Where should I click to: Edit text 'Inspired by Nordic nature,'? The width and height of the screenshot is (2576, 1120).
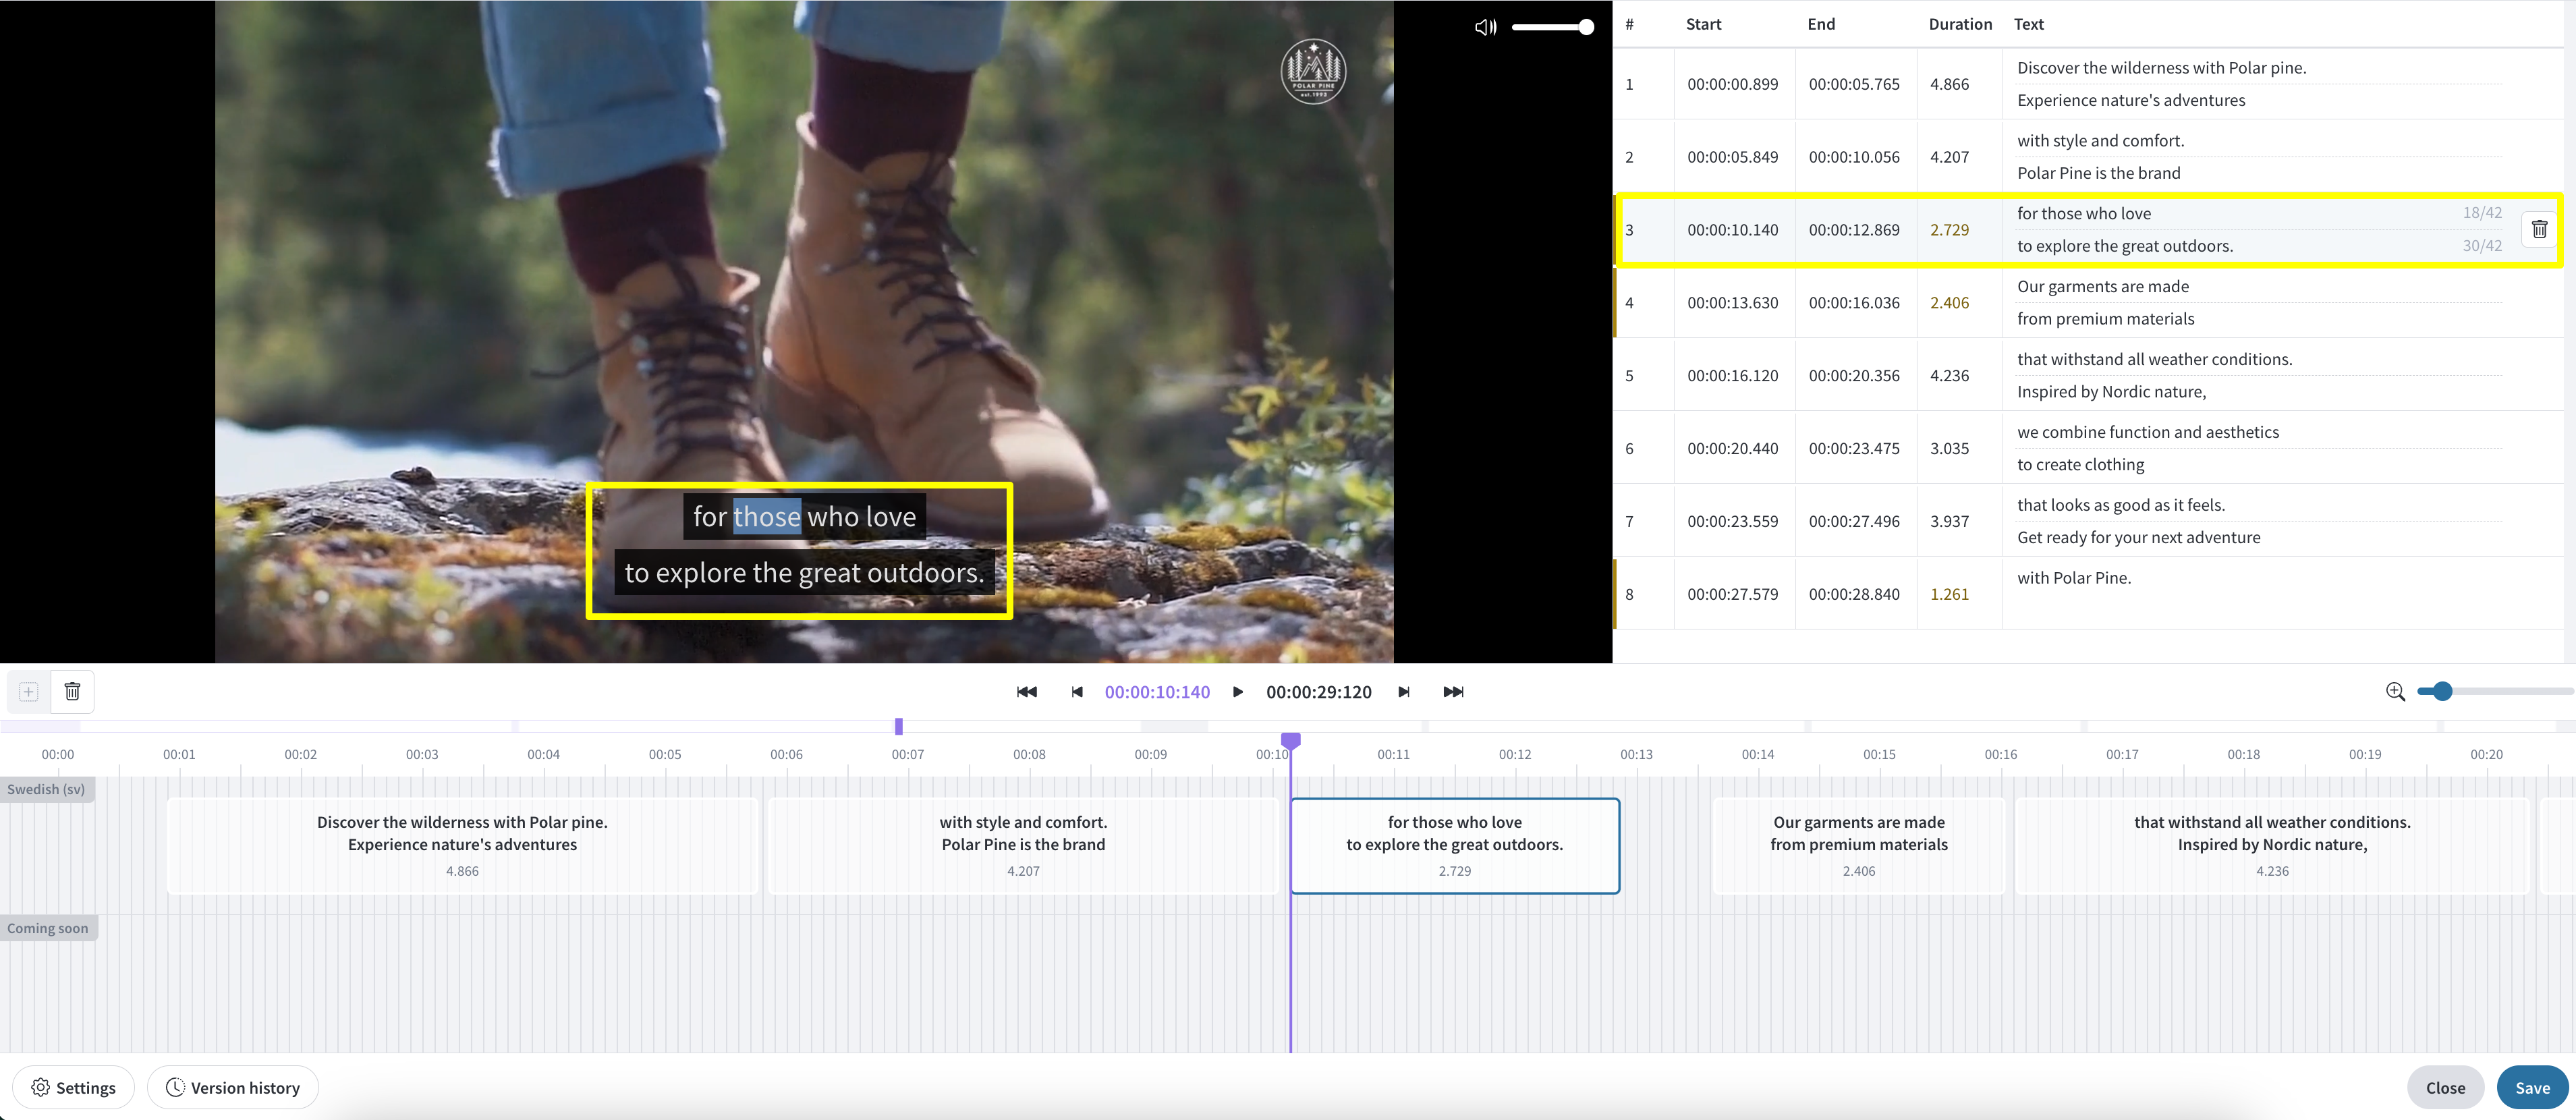tap(2112, 392)
